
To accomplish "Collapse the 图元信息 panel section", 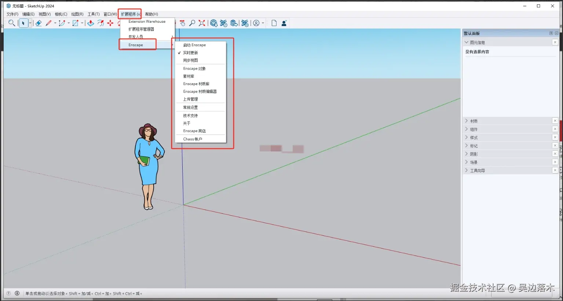I will [x=466, y=43].
